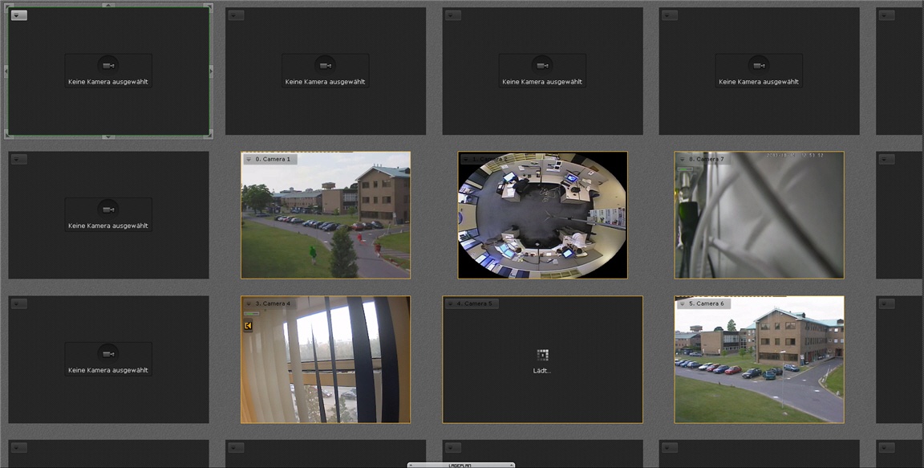Viewport: 924px width, 468px height.
Task: Click camera icon in third-row left empty tile
Action: click(108, 354)
